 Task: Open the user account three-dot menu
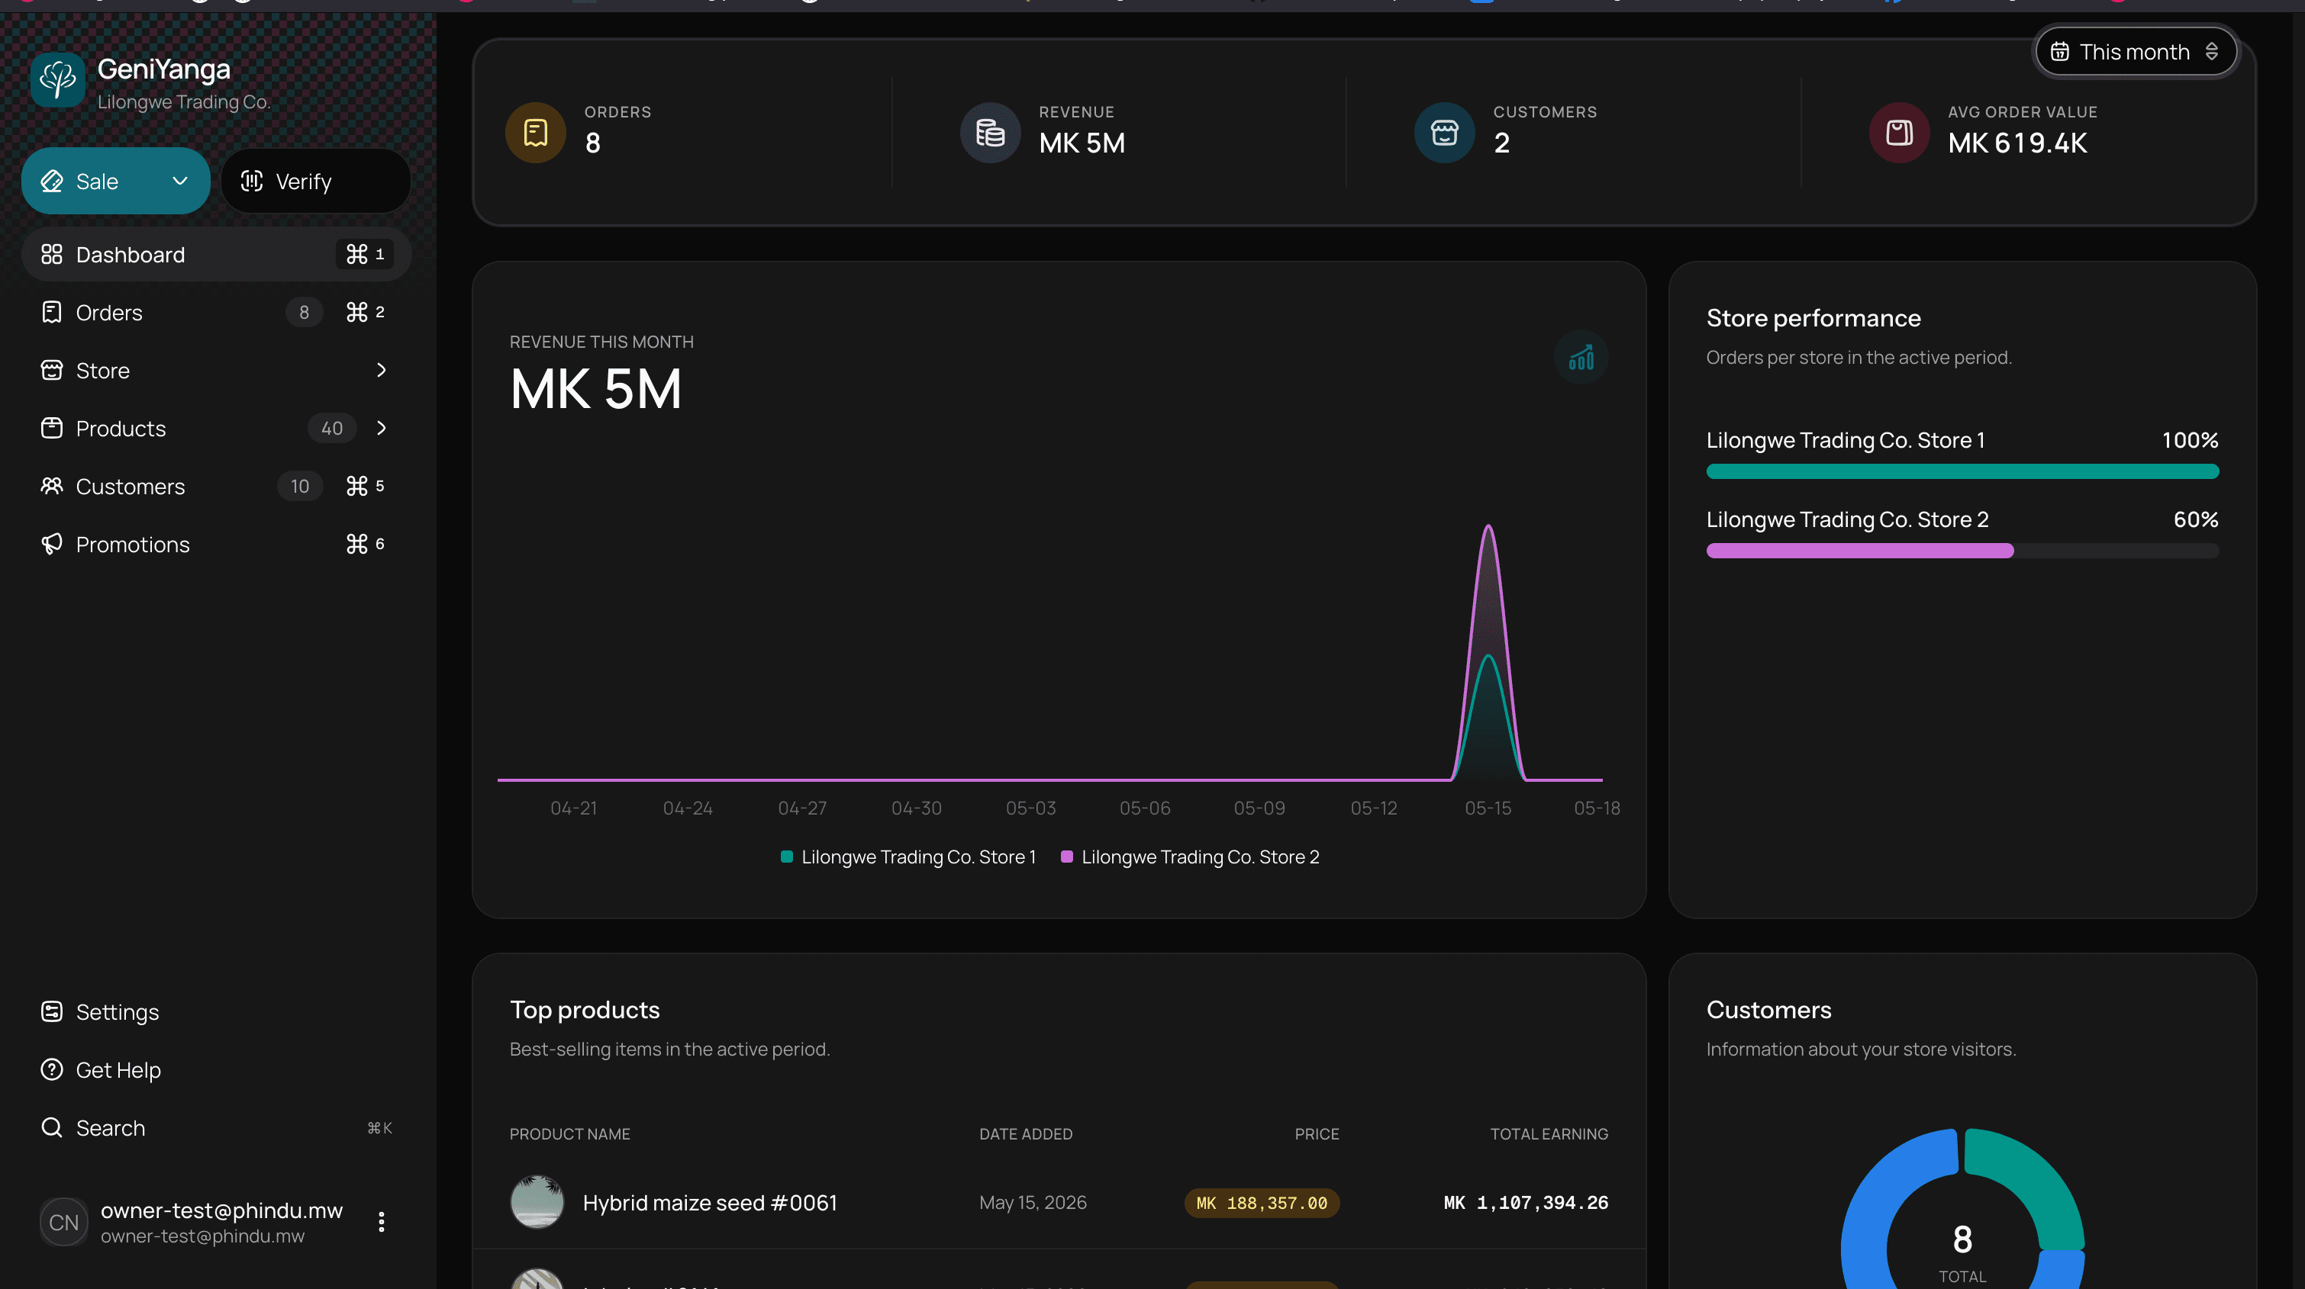coord(381,1222)
